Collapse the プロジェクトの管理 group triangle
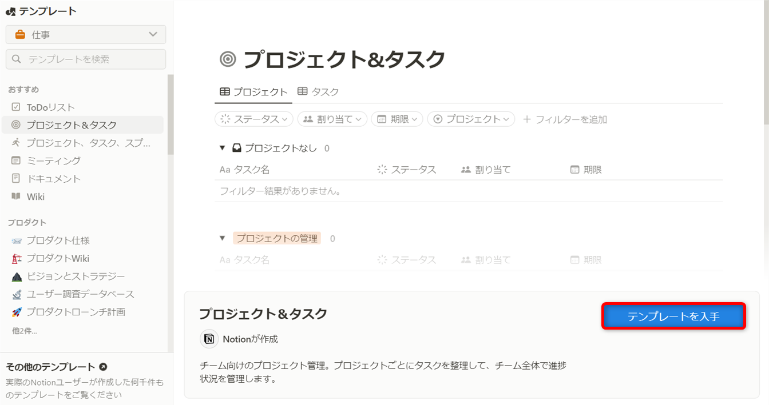The width and height of the screenshot is (769, 405). click(223, 239)
